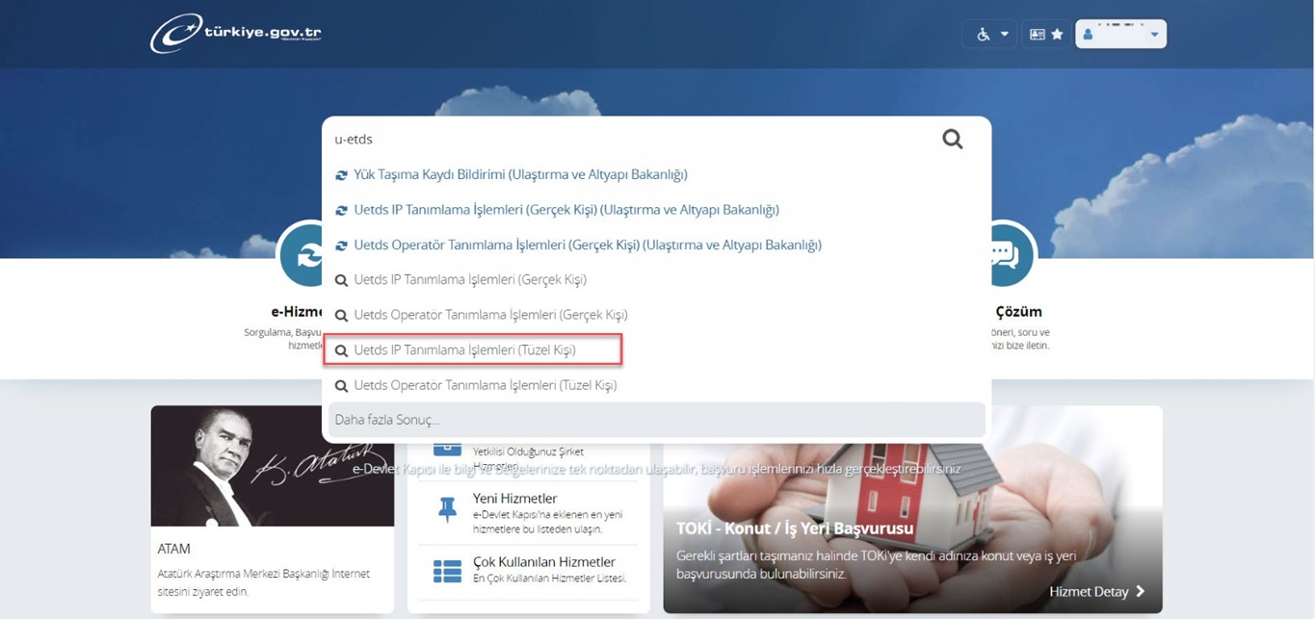Click Hizmet Detay button
The image size is (1315, 619).
(x=1097, y=591)
